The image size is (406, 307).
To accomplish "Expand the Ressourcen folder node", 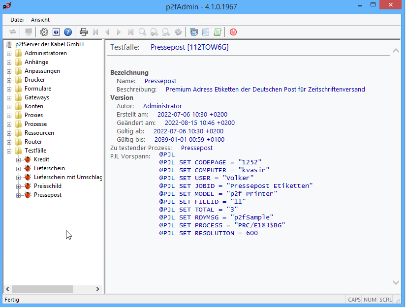I will 9,133.
